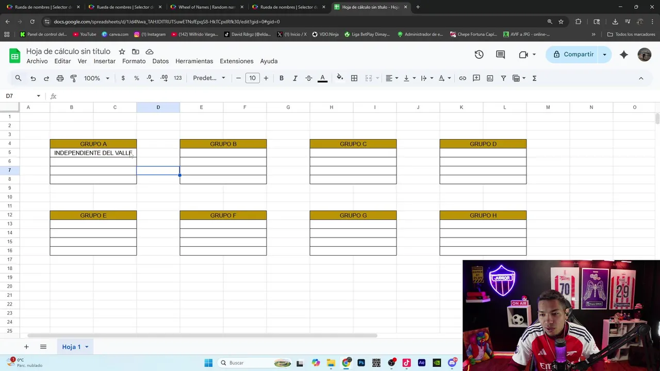Switch to Wheel of Names browser tab
660x371 pixels.
click(207, 7)
